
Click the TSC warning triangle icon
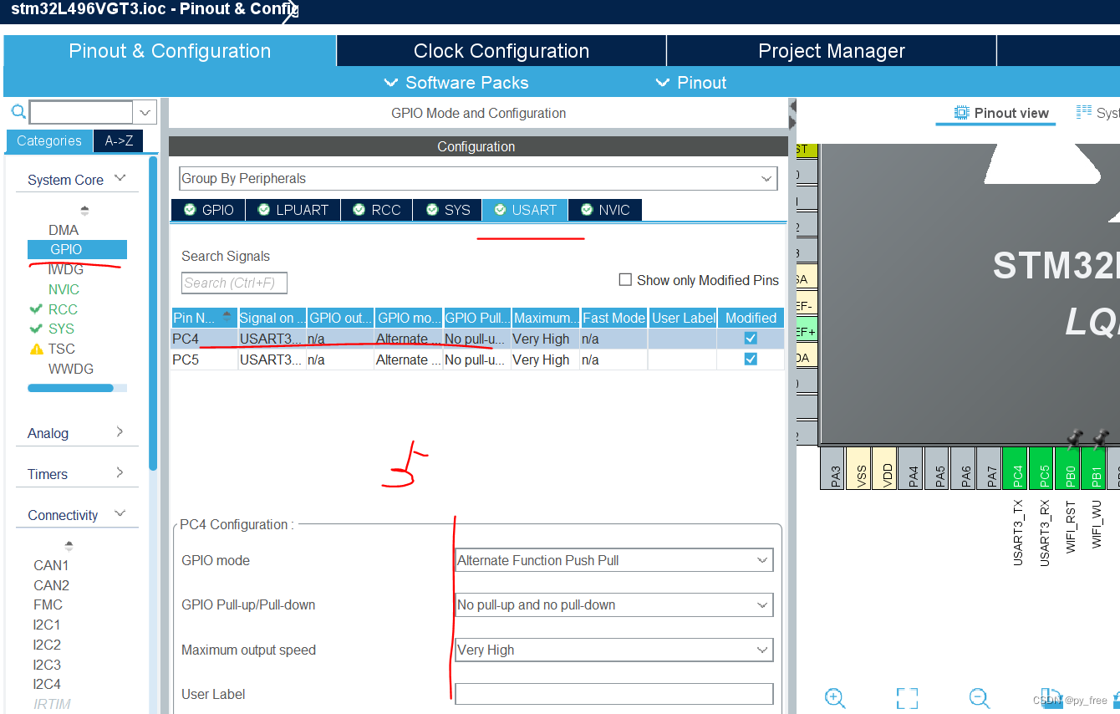[36, 349]
